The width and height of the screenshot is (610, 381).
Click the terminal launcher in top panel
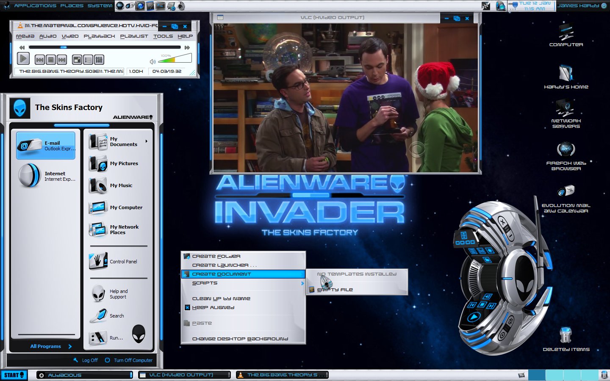(x=161, y=6)
